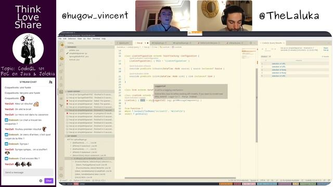The height and width of the screenshot is (187, 333).
Task: Click split editor icon in tab bar
Action: [251, 43]
